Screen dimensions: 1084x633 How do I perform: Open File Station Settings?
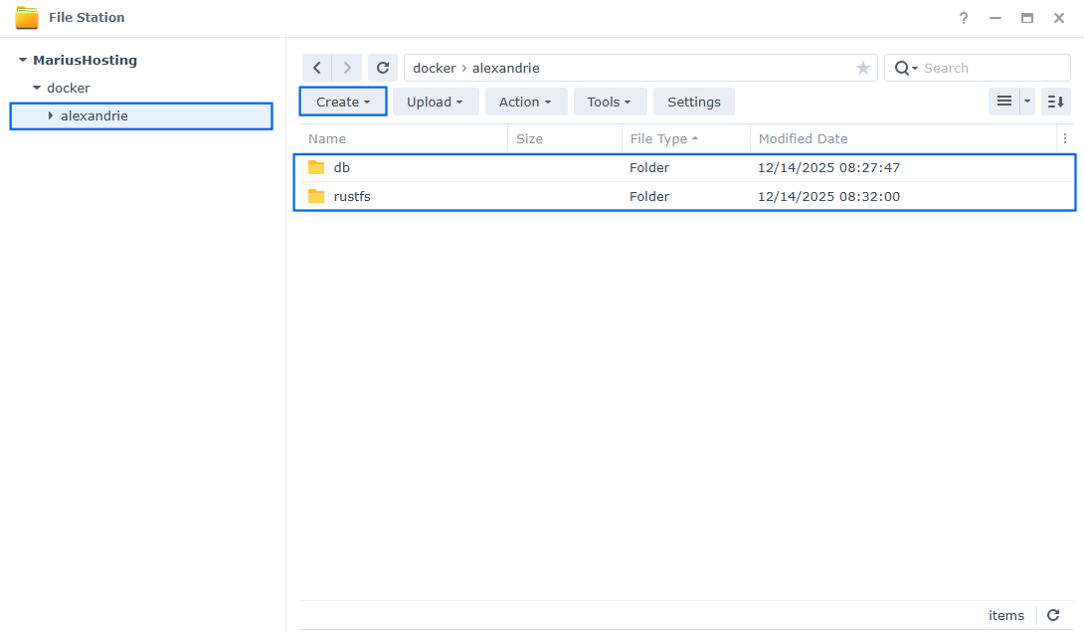click(x=693, y=101)
